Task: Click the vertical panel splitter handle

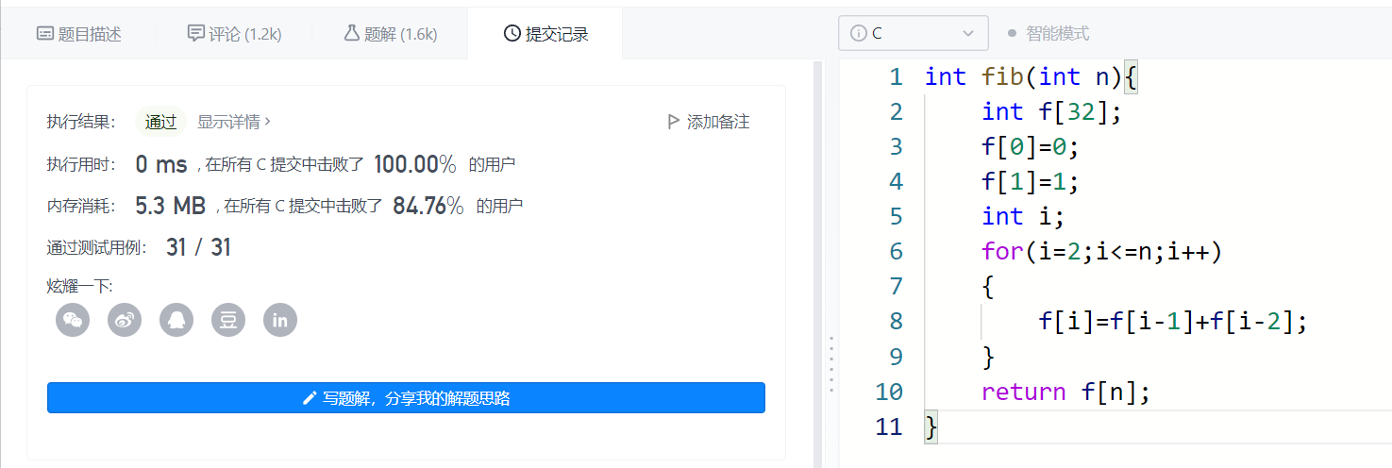Action: [x=831, y=363]
